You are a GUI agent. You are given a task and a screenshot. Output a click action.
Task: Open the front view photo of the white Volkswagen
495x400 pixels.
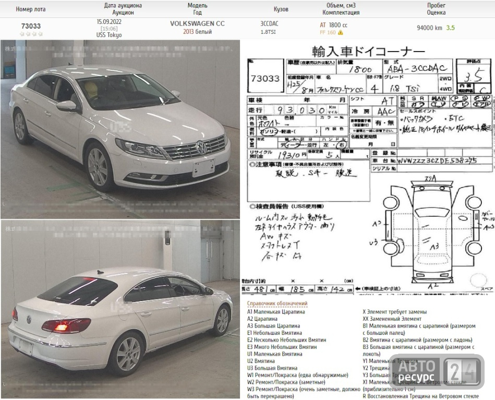pyautogui.click(x=120, y=129)
